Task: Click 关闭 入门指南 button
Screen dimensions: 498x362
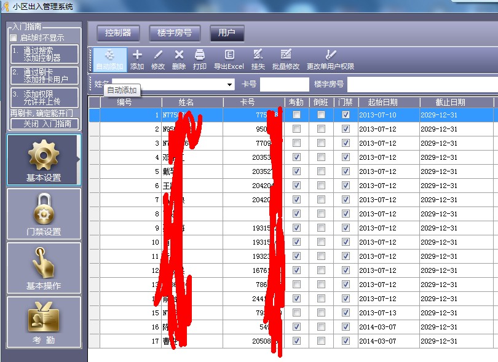Action: pyautogui.click(x=44, y=124)
